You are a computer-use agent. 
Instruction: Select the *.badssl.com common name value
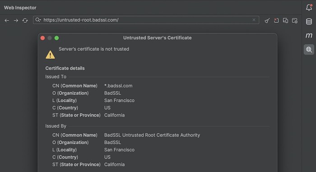point(118,86)
